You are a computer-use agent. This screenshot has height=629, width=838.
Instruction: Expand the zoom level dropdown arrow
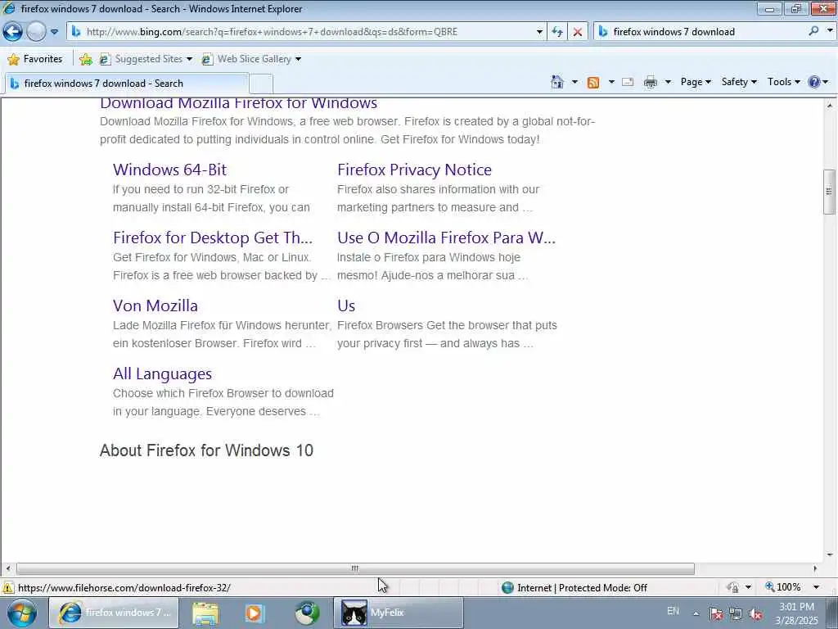point(816,587)
